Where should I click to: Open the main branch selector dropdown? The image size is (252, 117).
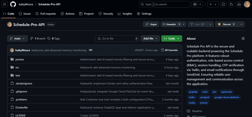17,38
